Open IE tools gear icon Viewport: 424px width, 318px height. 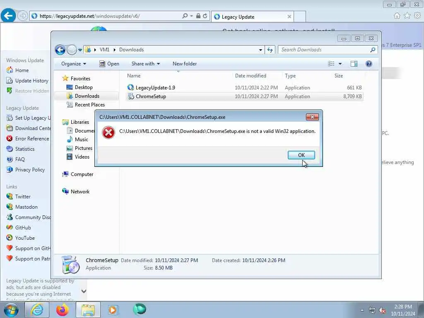(x=417, y=16)
